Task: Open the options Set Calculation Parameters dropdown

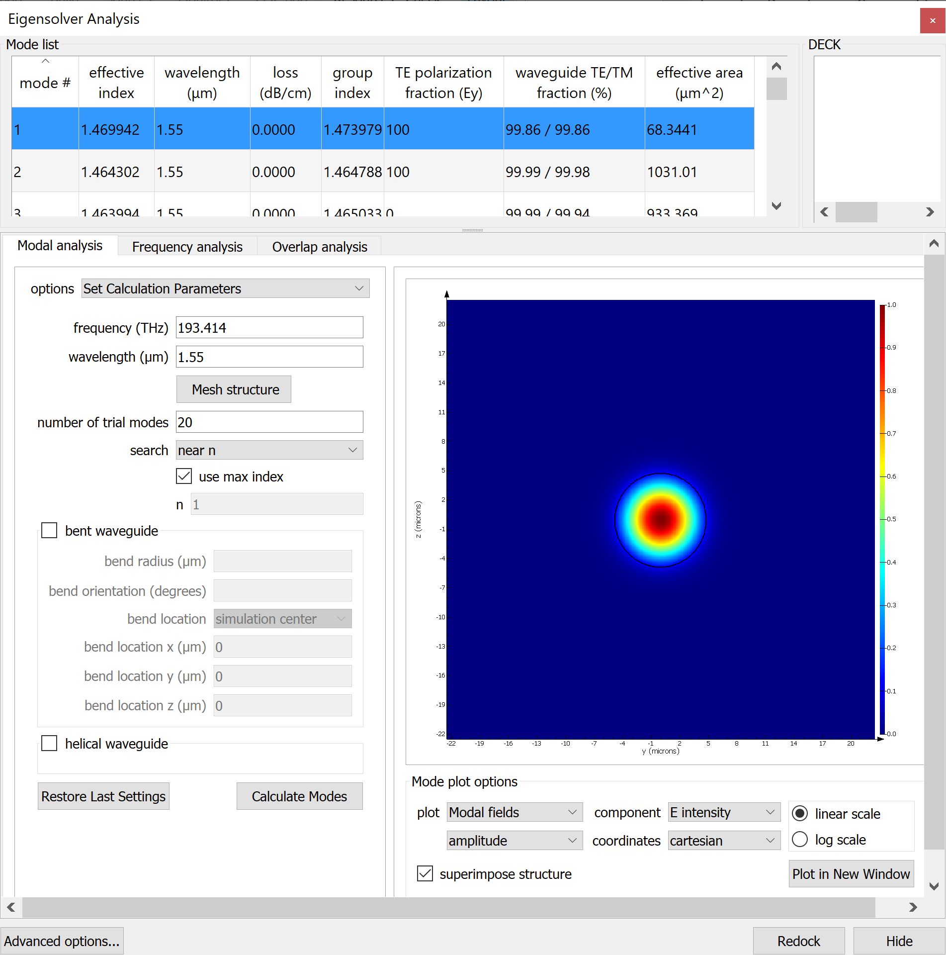Action: pyautogui.click(x=225, y=288)
